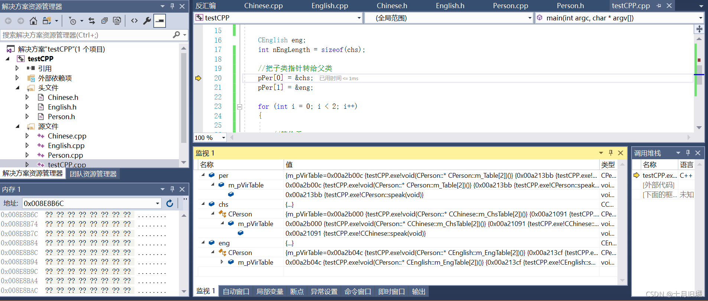Switch between solutions and folder views icon
This screenshot has height=301, width=708.
coord(47,21)
